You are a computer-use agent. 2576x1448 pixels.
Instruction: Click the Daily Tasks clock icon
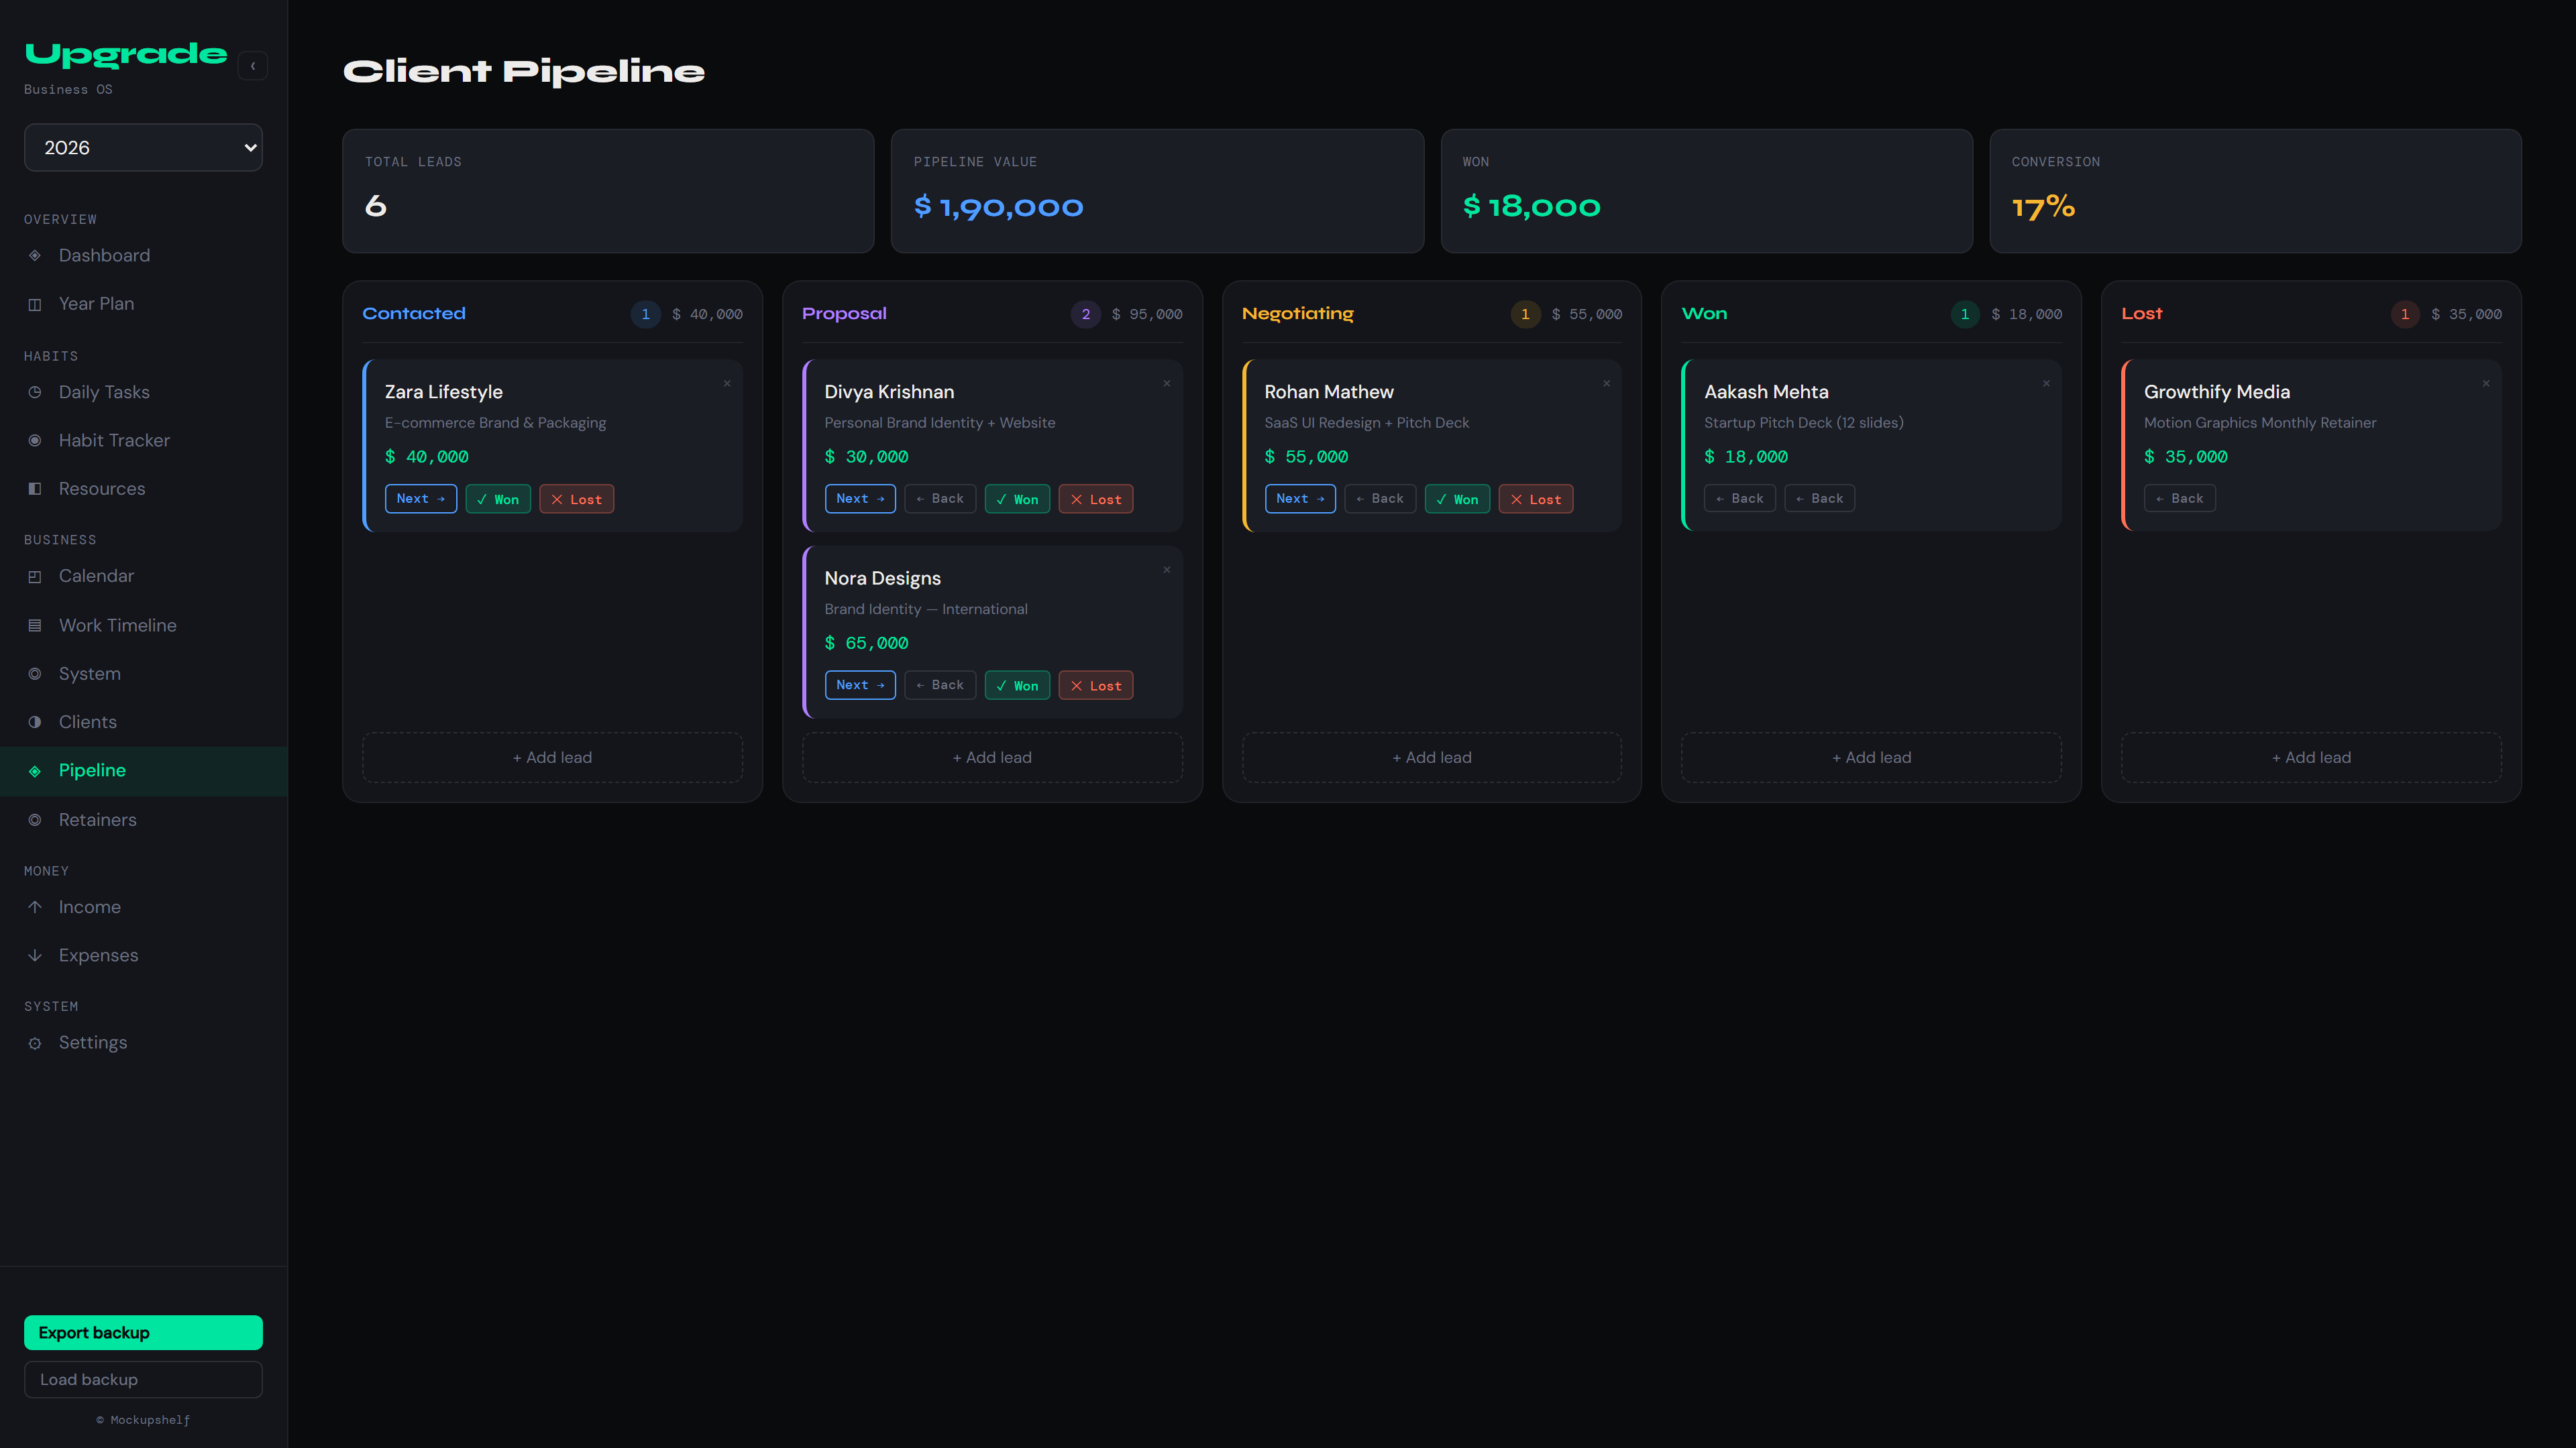pos(35,391)
